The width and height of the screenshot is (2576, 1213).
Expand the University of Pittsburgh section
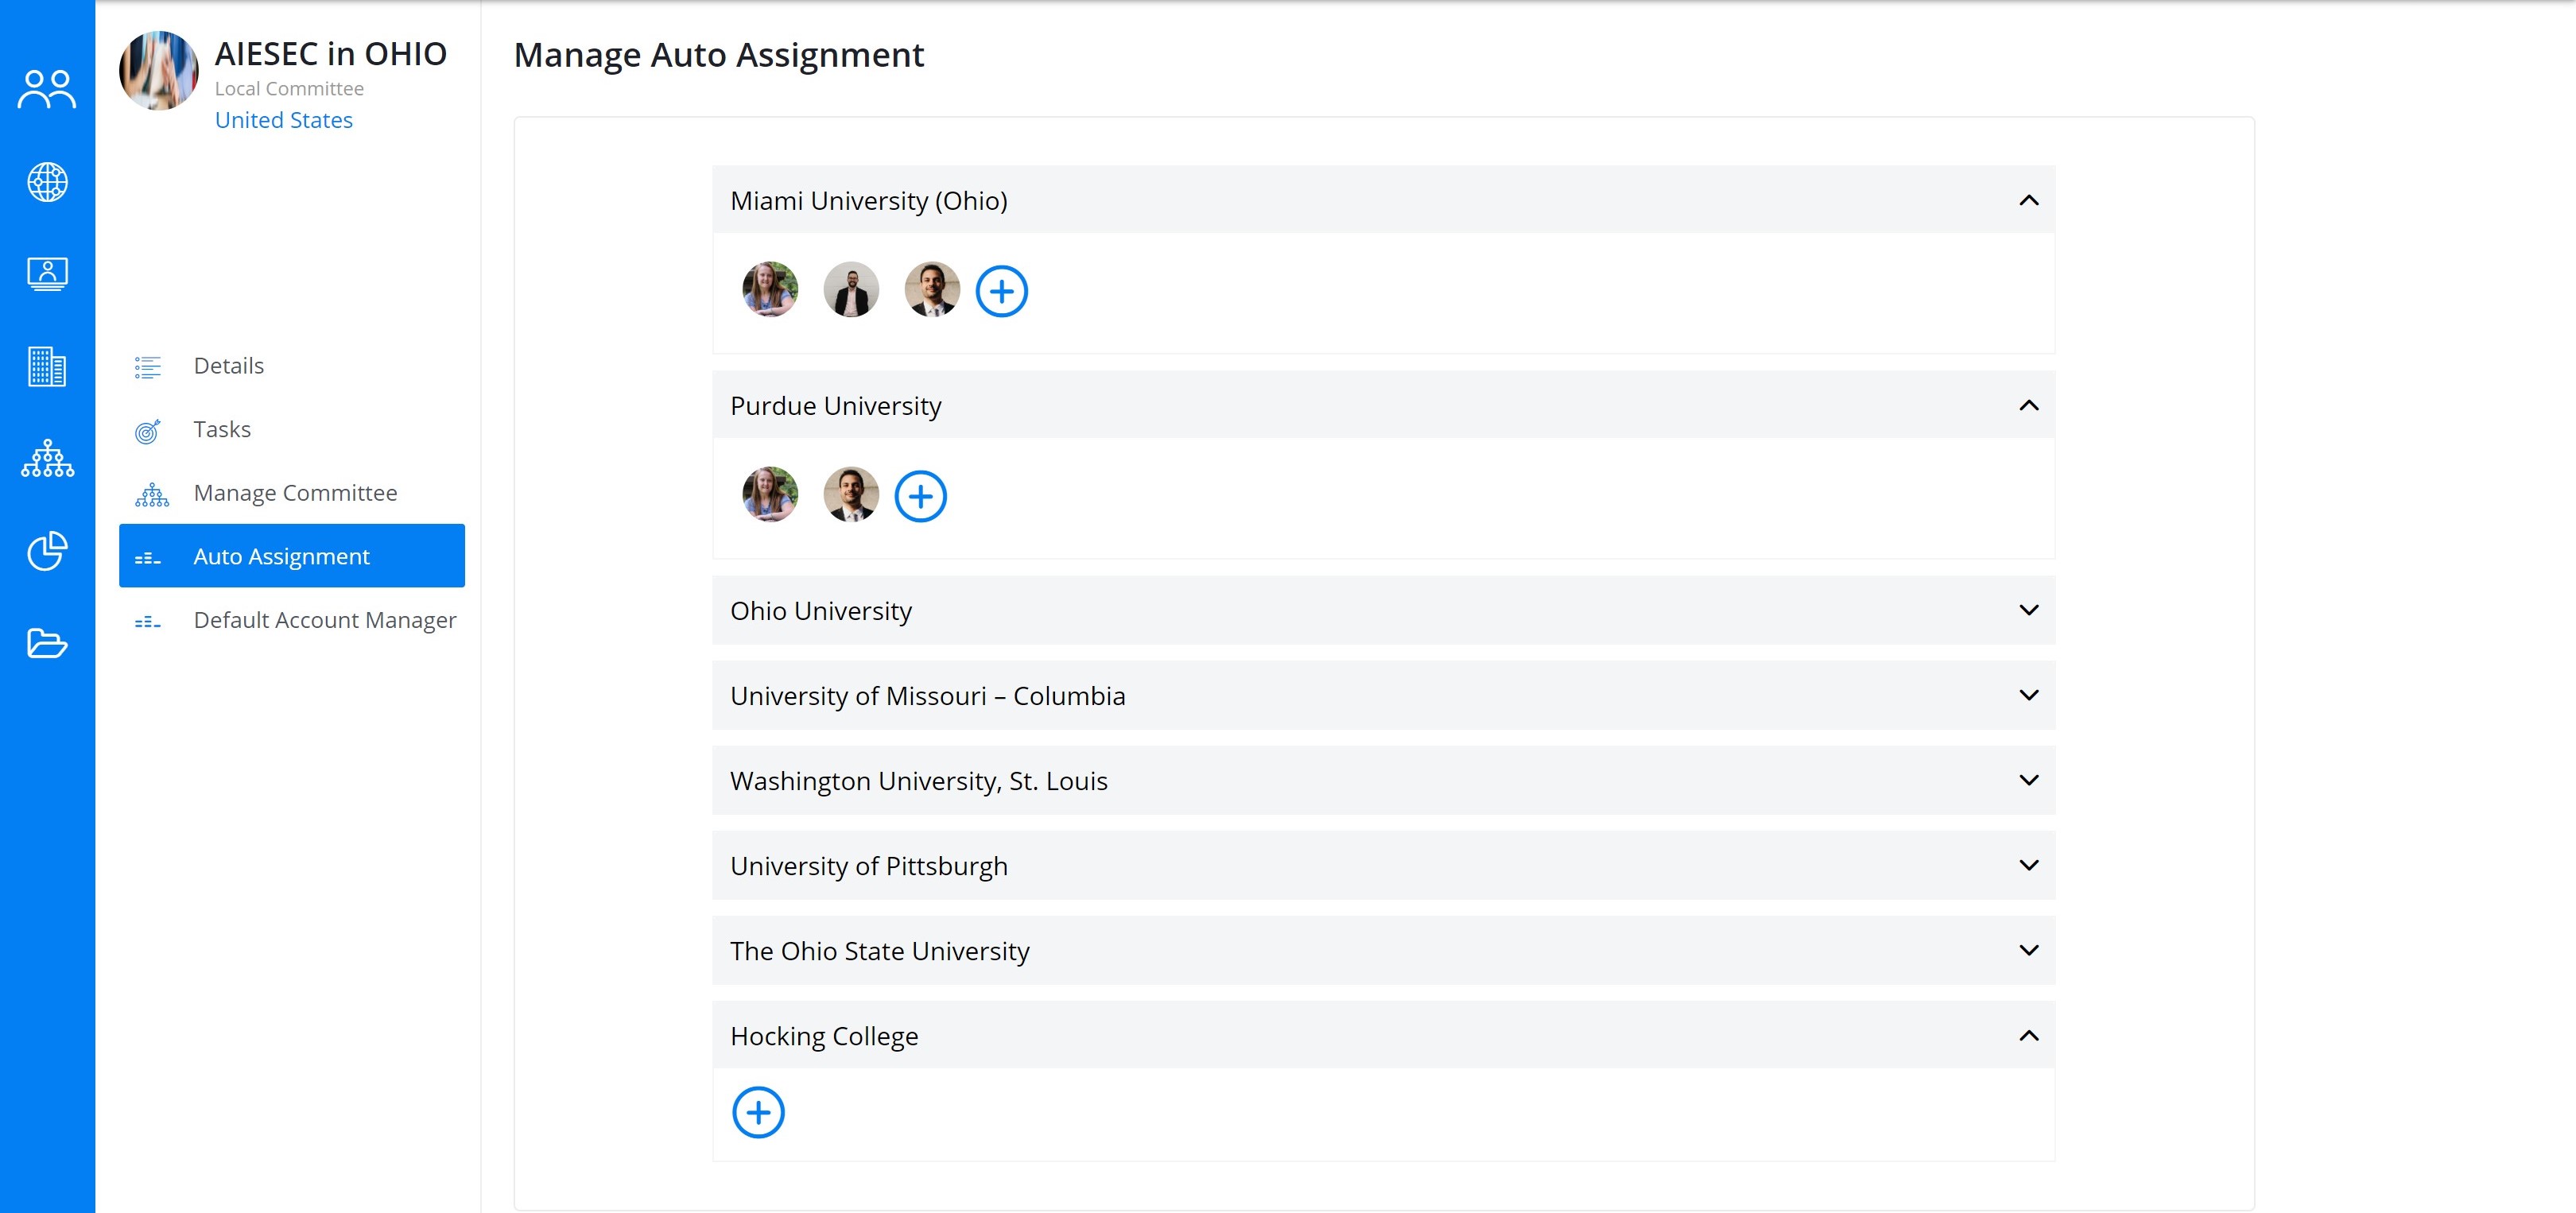[1383, 865]
